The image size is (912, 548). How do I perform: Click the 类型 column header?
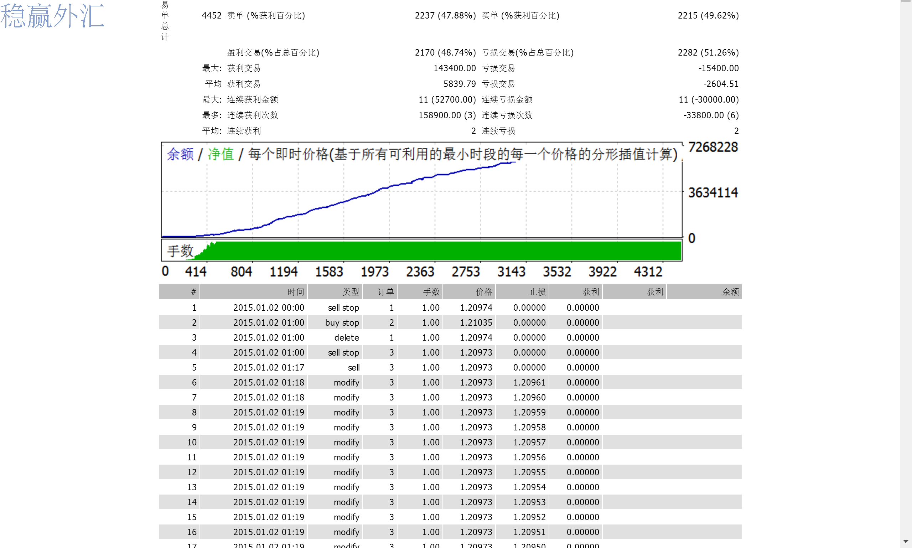(335, 292)
